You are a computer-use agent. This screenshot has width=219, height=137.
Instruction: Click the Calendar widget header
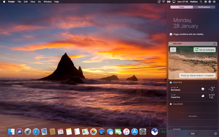click(x=193, y=104)
